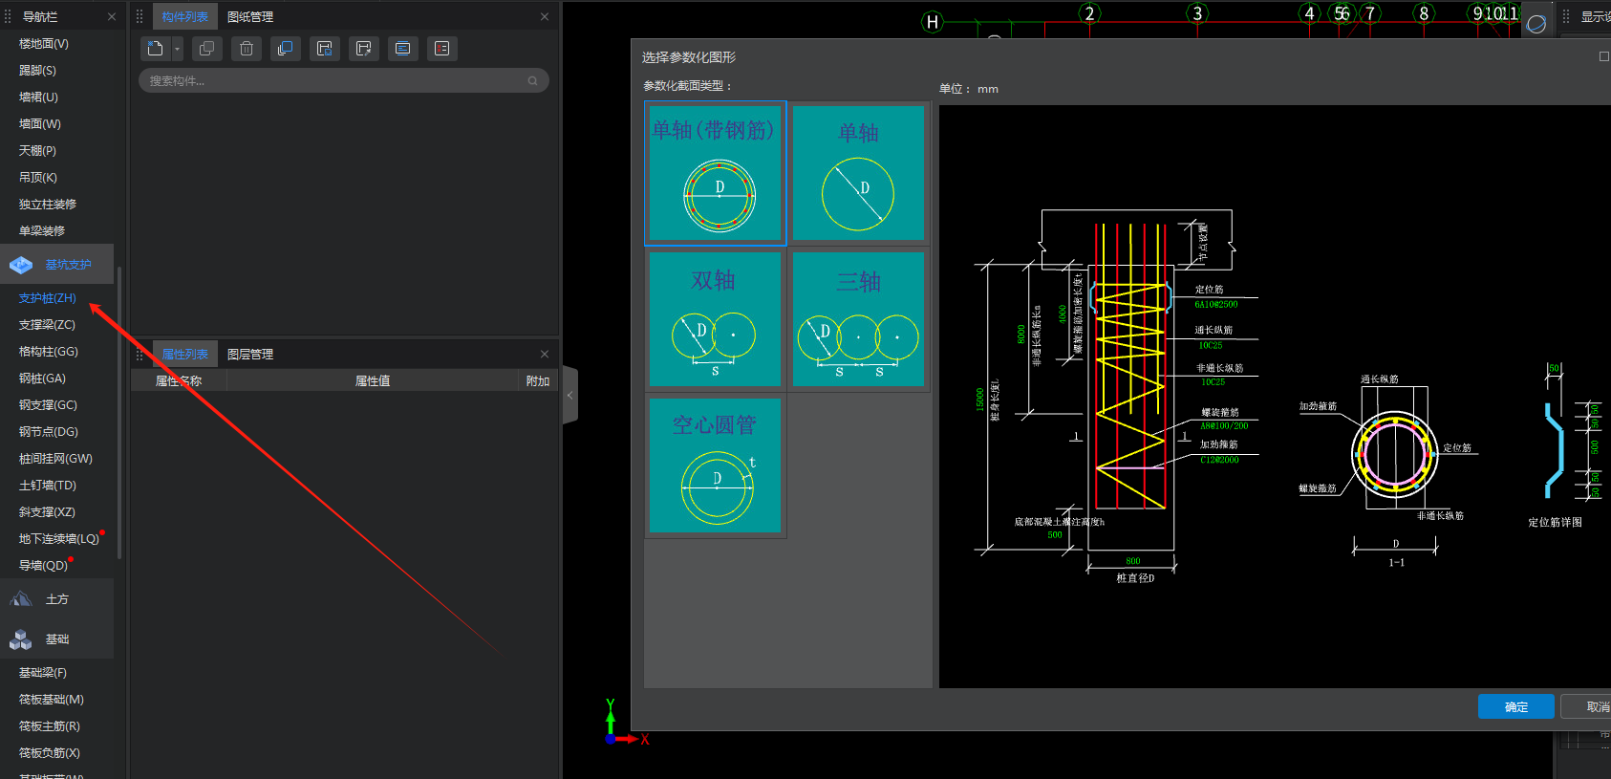This screenshot has width=1611, height=779.
Task: Click the New component icon
Action: [155, 49]
